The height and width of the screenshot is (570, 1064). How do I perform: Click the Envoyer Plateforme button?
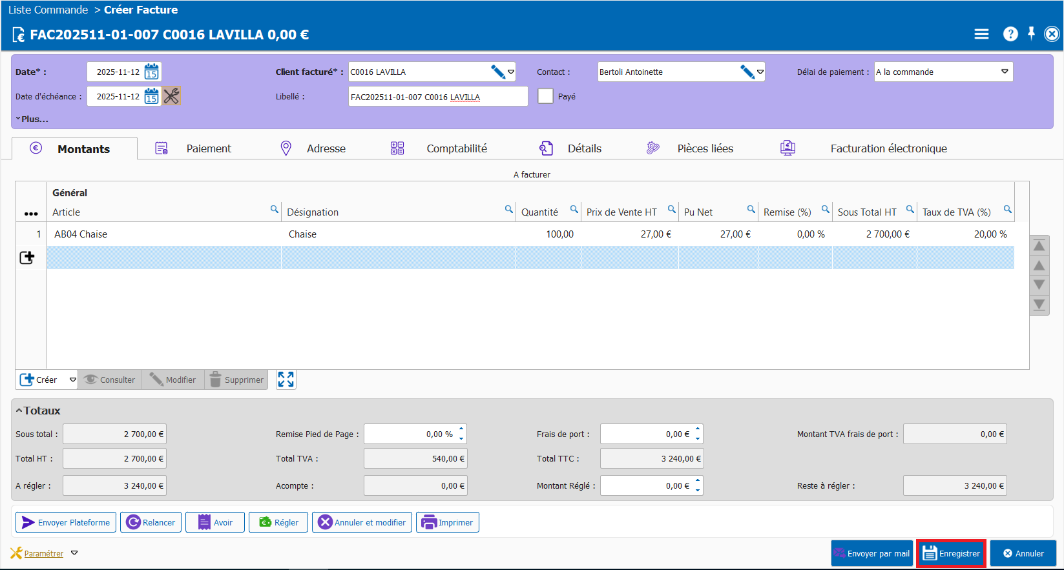[x=66, y=522]
